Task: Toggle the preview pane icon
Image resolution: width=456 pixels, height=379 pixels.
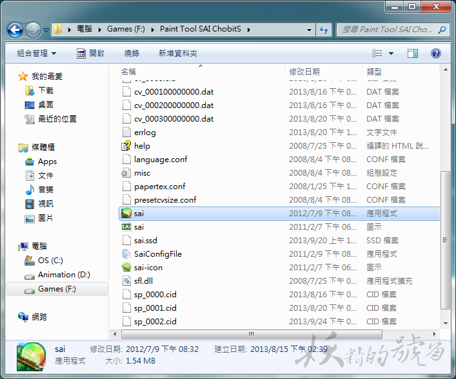Action: [413, 53]
